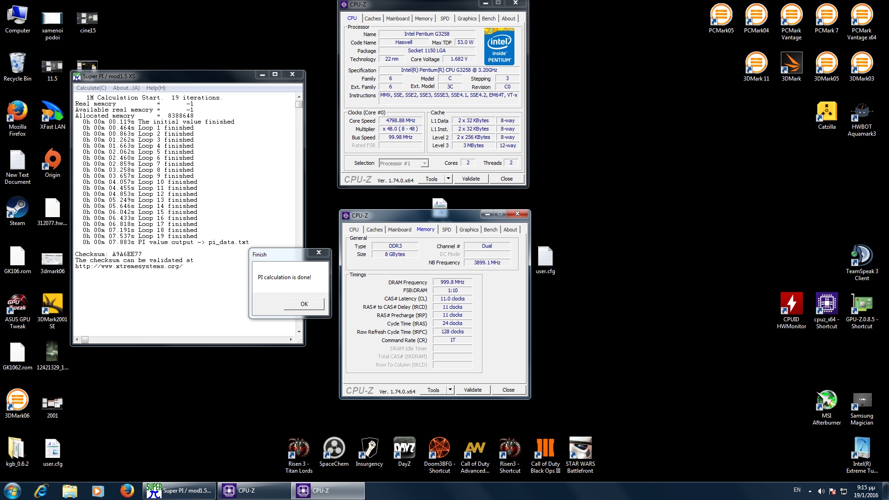Open Graphics tab in lower CPU-Z window

pos(469,230)
